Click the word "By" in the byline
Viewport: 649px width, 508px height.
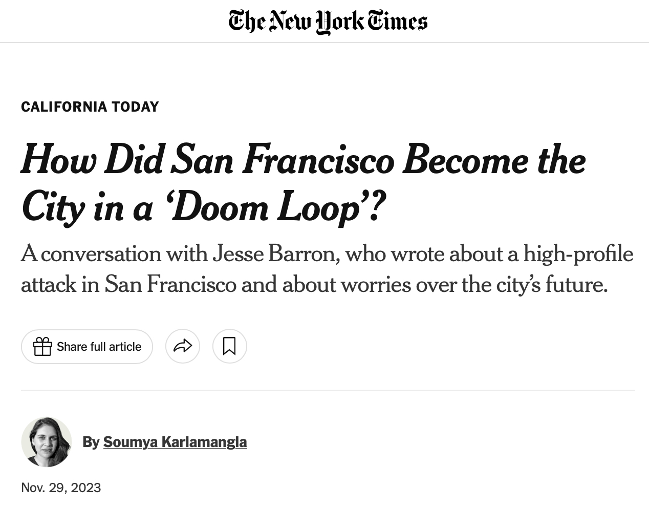point(91,441)
